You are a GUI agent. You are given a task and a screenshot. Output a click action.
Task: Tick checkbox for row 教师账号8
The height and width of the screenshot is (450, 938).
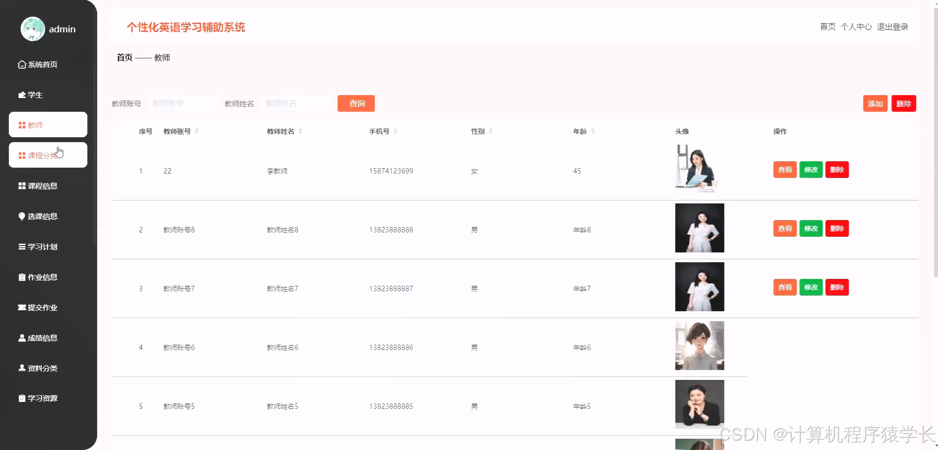(x=118, y=230)
